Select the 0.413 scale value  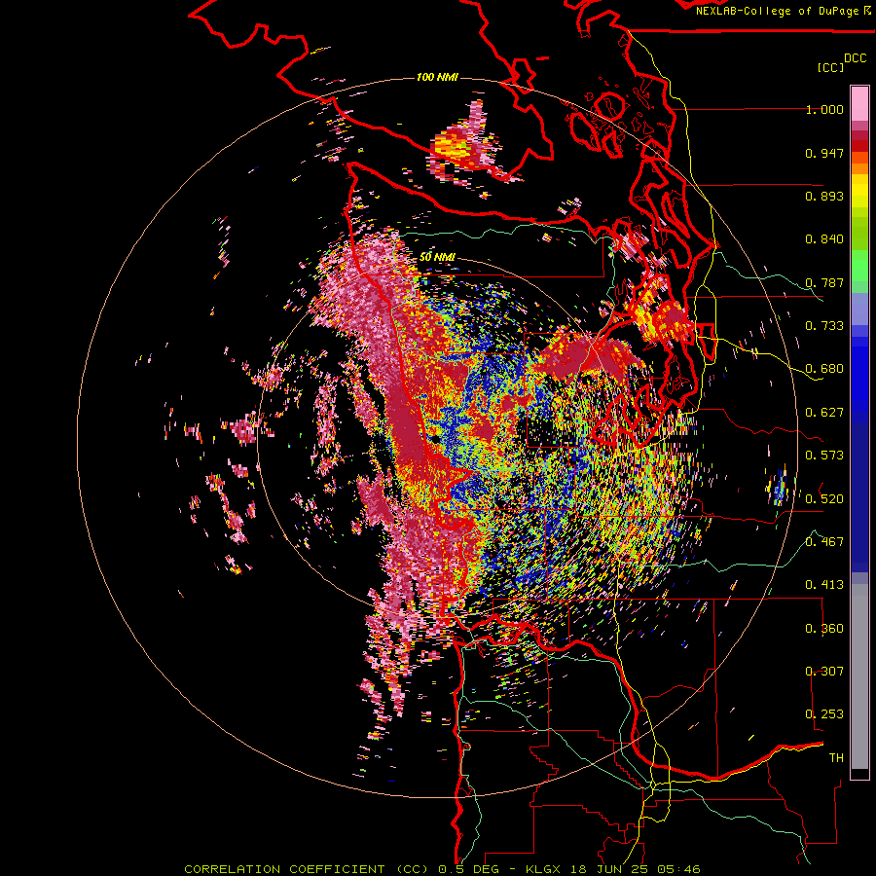point(824,585)
